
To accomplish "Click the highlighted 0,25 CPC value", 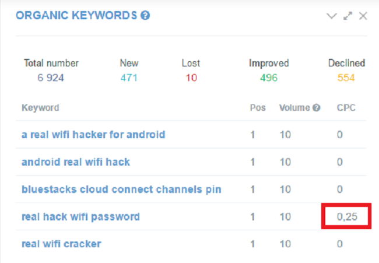I will tap(347, 216).
